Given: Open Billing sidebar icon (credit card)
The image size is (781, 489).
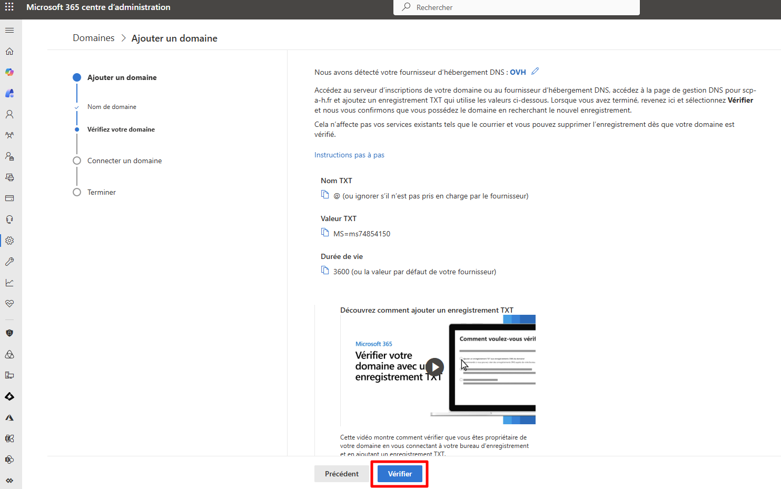Looking at the screenshot, I should [9, 198].
